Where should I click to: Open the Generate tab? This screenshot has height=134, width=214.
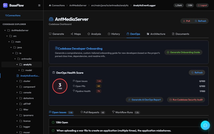(56, 34)
